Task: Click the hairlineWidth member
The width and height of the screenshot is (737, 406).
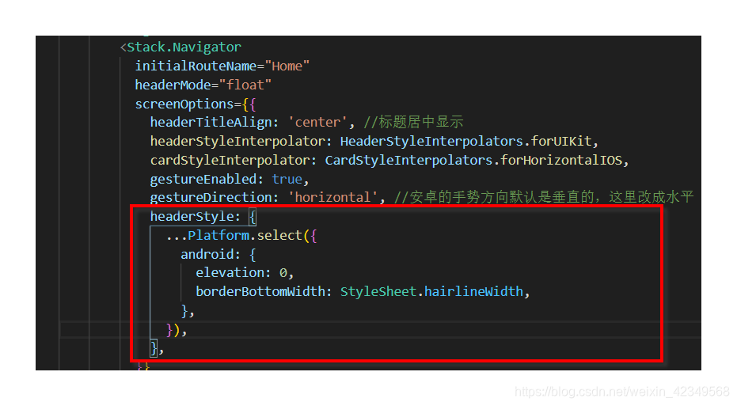Action: point(473,291)
